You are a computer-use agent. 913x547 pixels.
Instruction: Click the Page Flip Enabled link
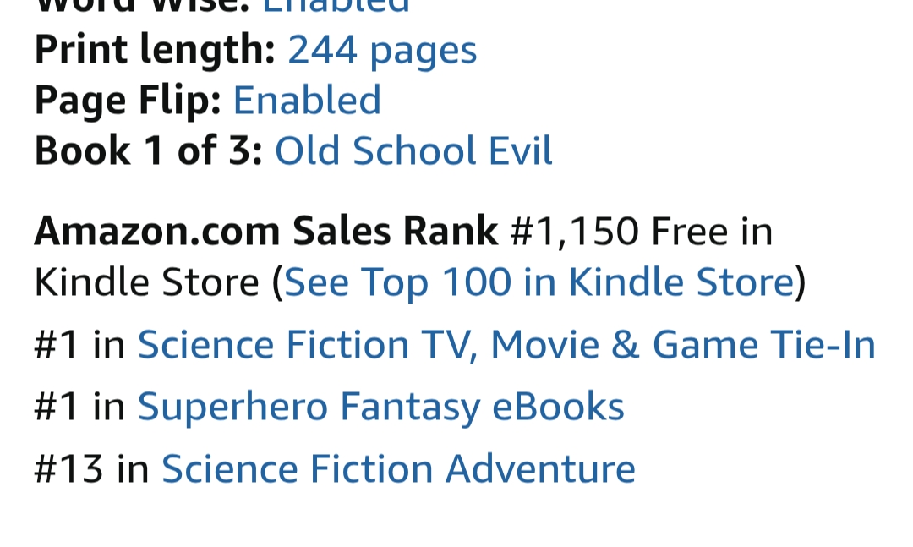[x=307, y=100]
